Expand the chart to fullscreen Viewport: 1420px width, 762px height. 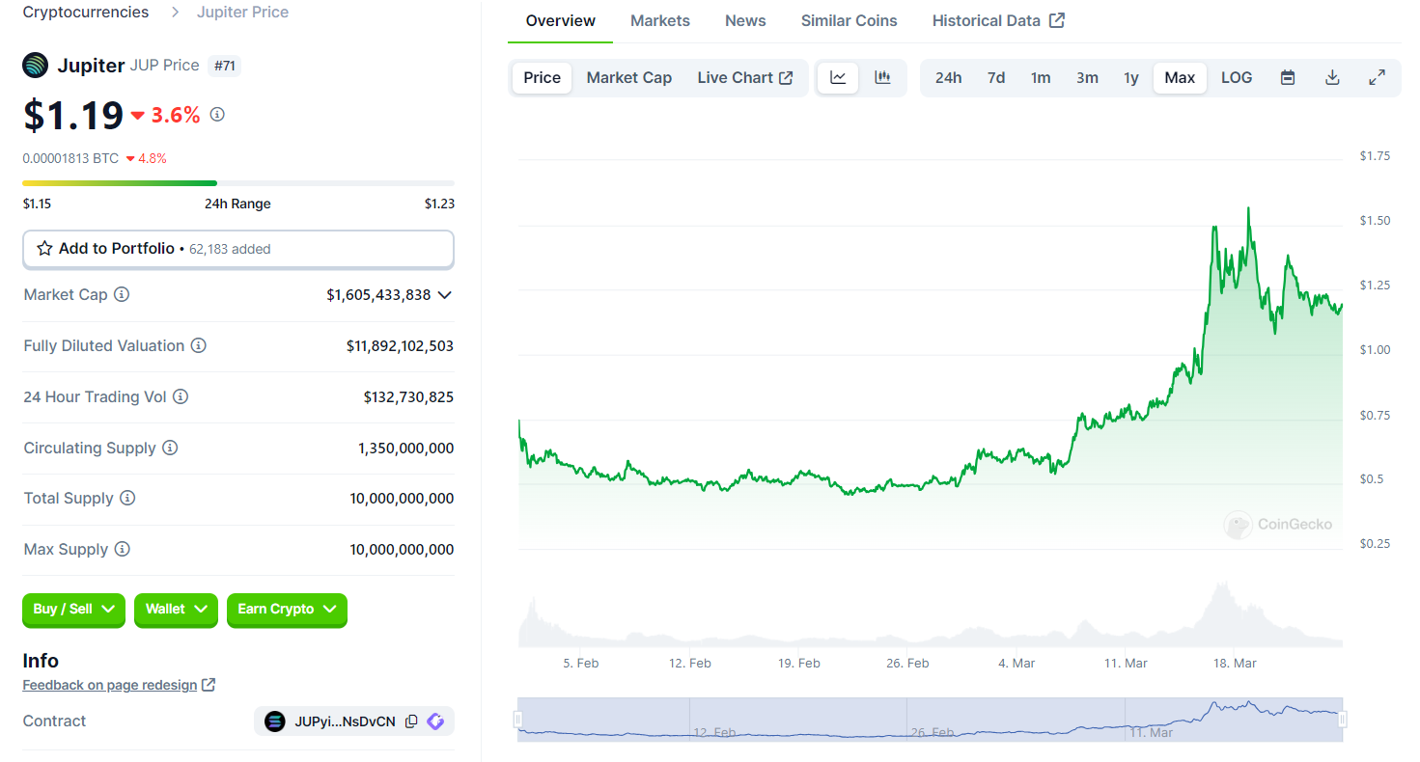pyautogui.click(x=1378, y=78)
